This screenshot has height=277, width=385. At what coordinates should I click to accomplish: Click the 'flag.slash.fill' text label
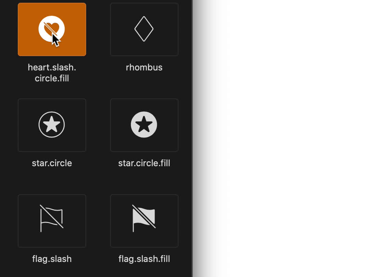coord(144,259)
